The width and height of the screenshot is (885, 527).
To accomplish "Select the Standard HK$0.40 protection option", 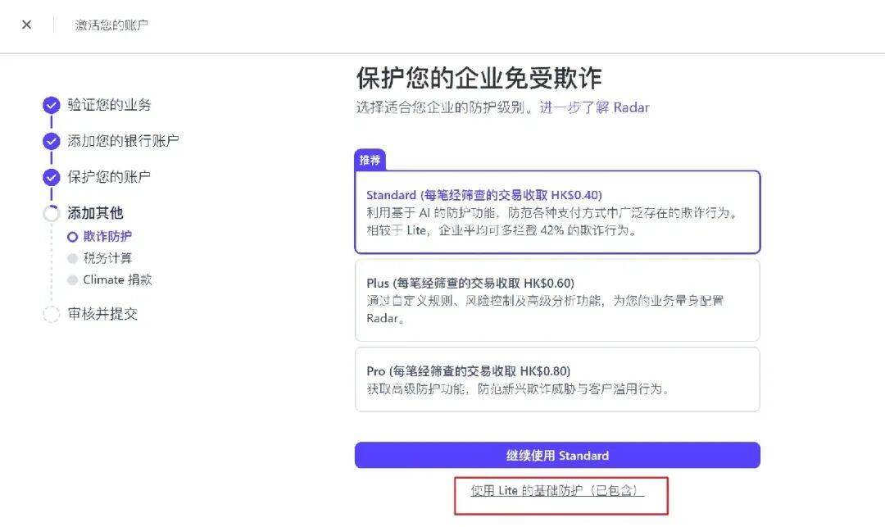I will (558, 212).
